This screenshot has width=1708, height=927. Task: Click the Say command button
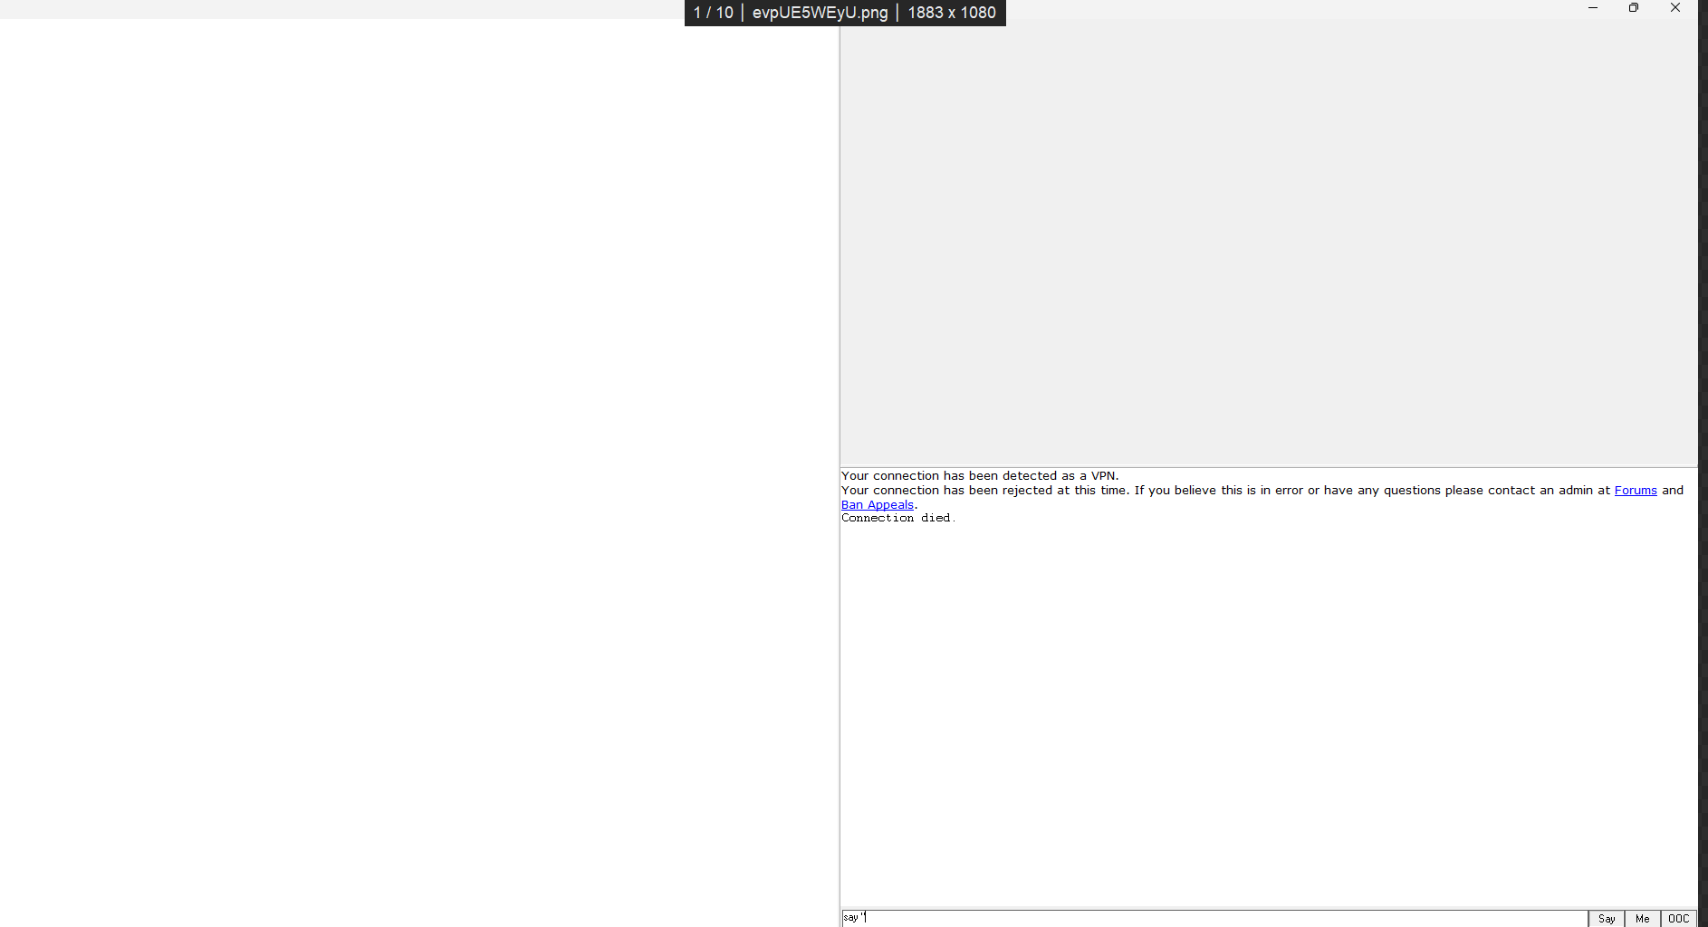1606,918
